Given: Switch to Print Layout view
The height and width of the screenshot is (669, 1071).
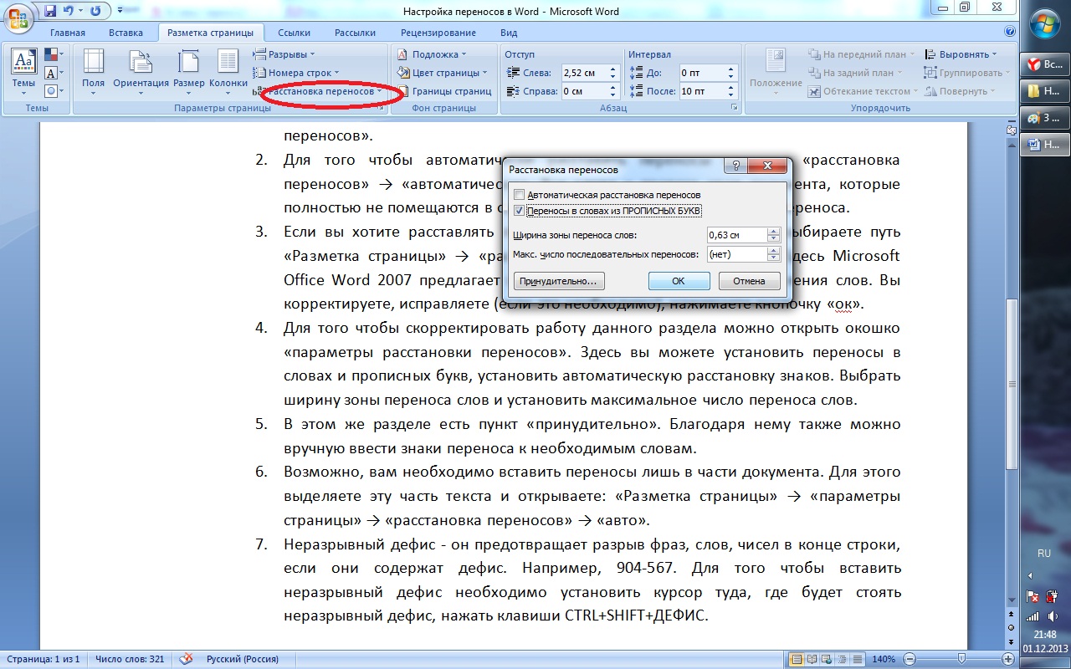Looking at the screenshot, I should 798,660.
